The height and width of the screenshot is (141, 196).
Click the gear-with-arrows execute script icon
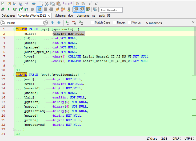[3, 9]
